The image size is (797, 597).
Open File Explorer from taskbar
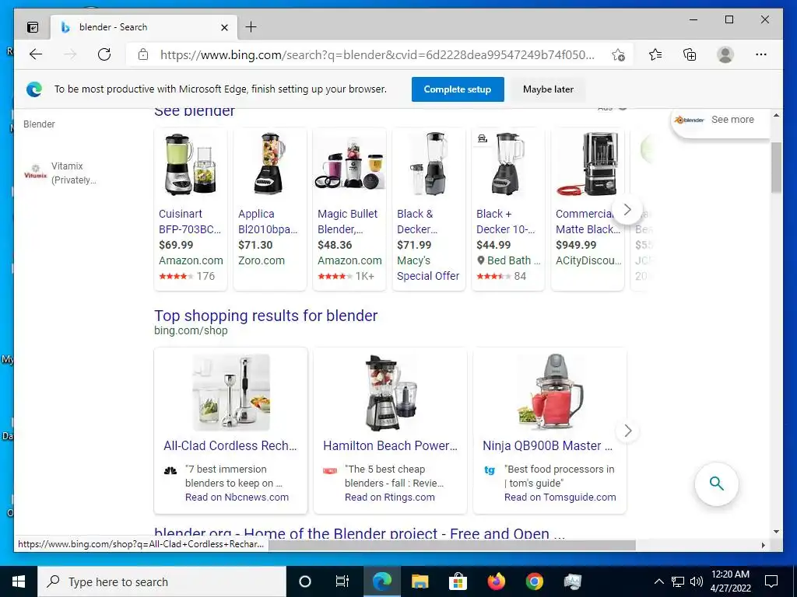(x=420, y=581)
